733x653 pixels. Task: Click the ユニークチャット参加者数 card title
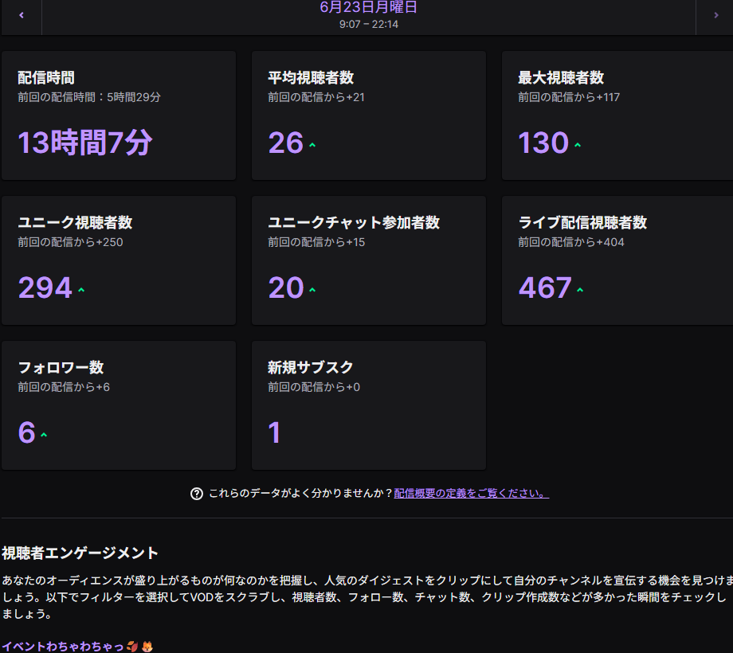click(354, 222)
